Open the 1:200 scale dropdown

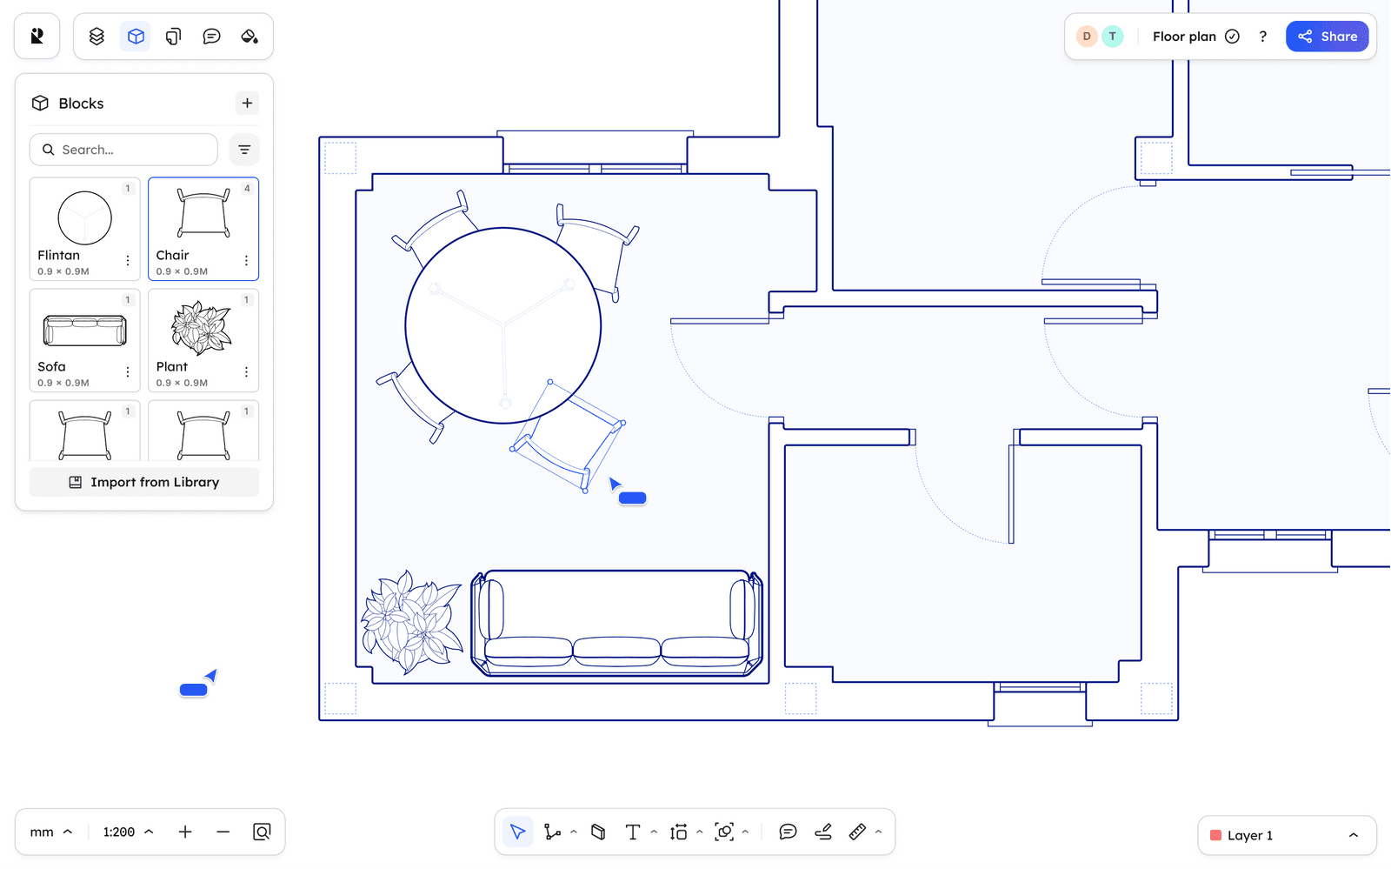(126, 832)
